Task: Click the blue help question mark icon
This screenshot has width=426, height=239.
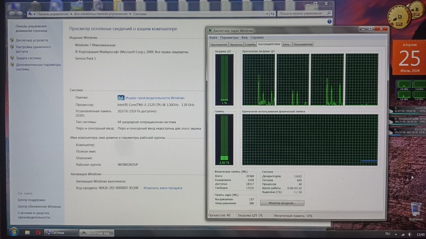Action: pos(329,22)
